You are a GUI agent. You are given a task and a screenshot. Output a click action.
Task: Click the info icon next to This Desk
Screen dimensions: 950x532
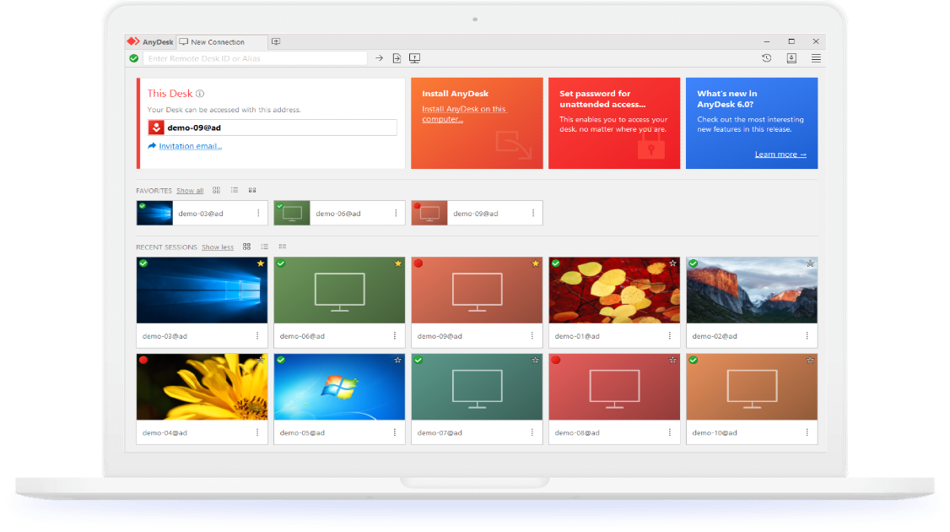tap(200, 94)
